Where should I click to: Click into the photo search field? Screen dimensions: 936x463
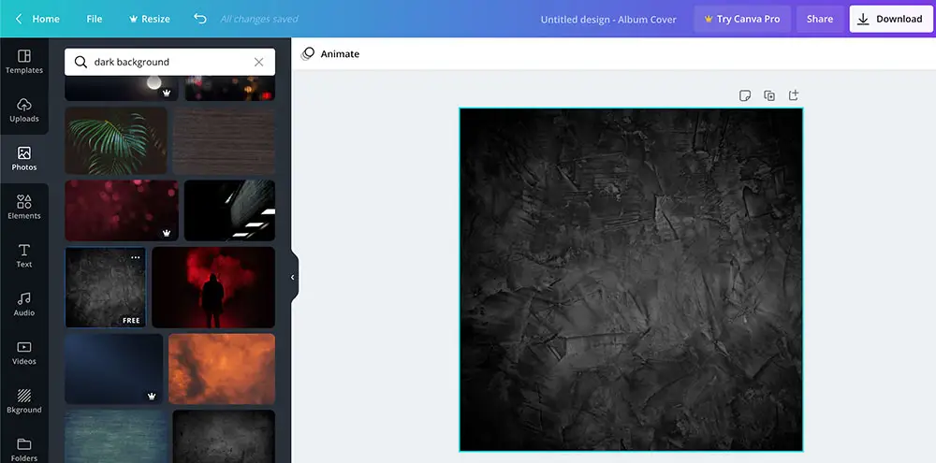pyautogui.click(x=168, y=62)
